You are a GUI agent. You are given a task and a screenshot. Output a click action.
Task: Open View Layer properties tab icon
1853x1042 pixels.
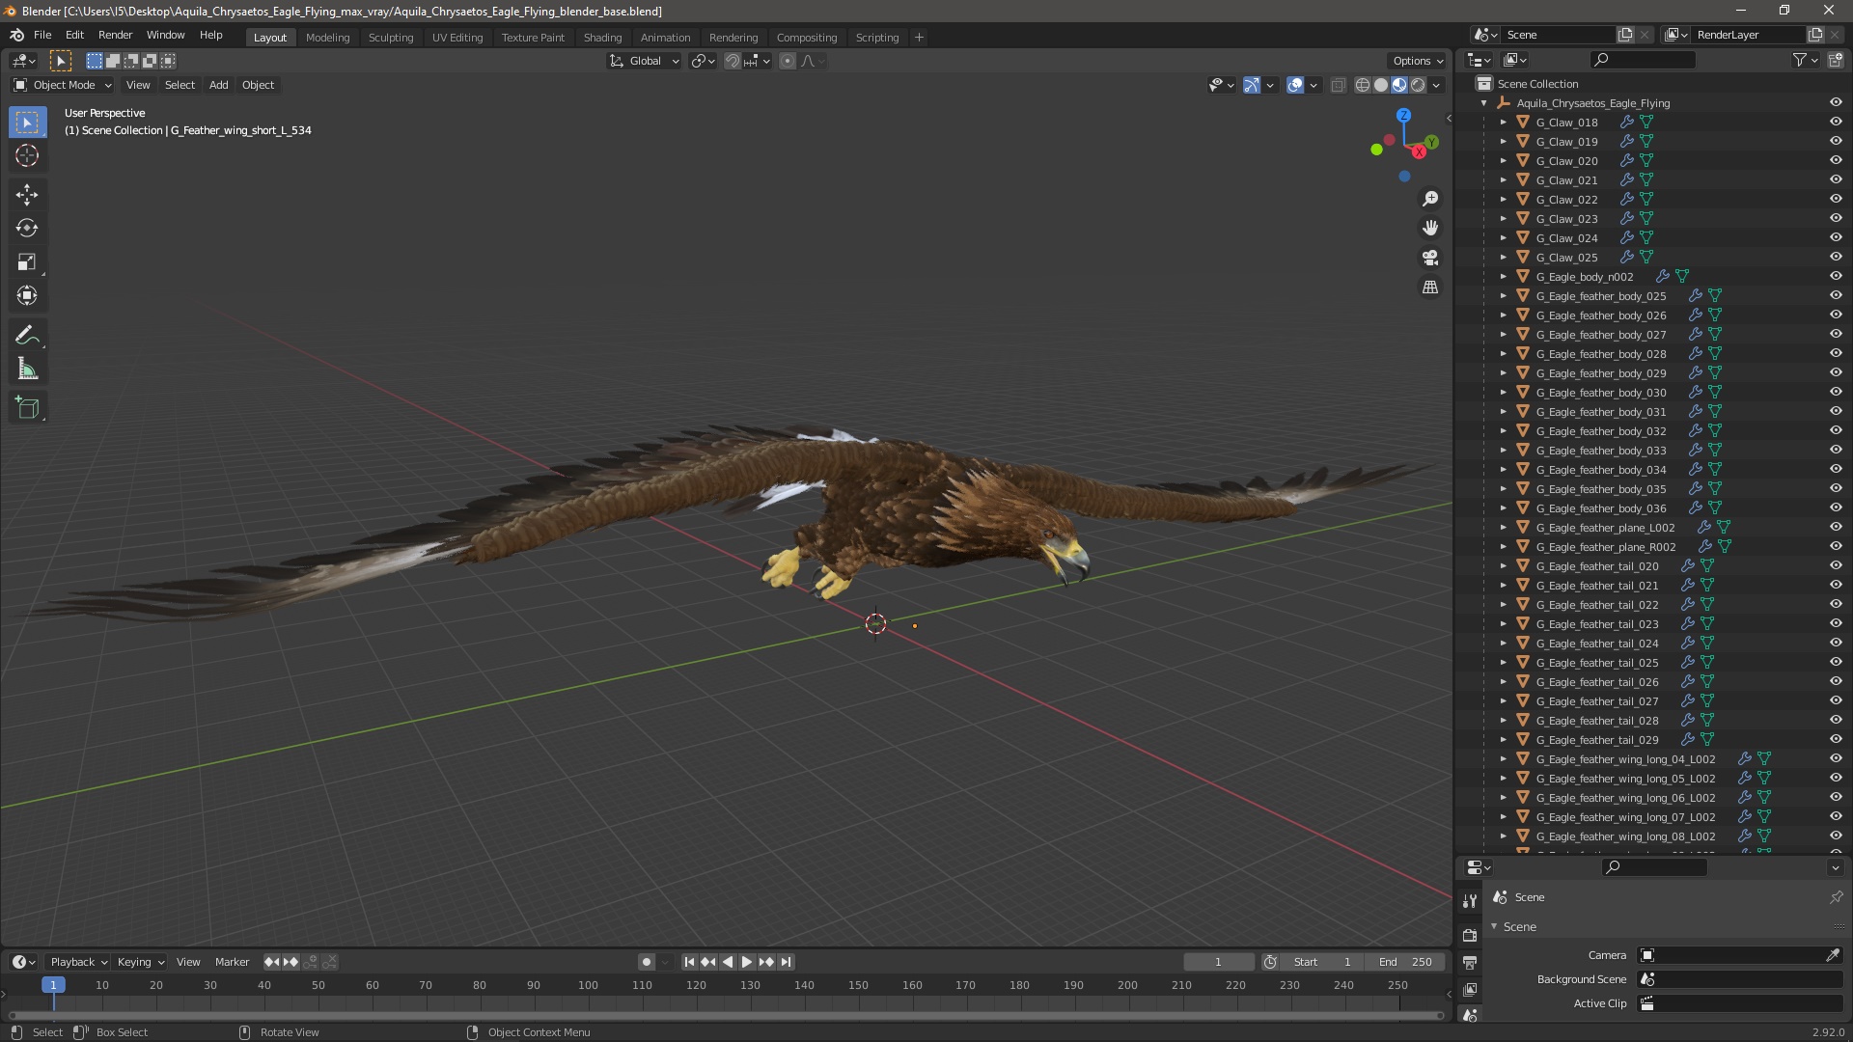1470,989
